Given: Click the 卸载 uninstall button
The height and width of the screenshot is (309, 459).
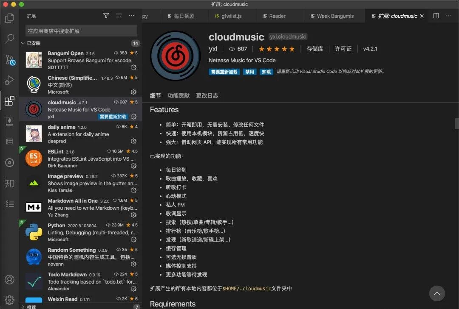Looking at the screenshot, I should click(266, 72).
